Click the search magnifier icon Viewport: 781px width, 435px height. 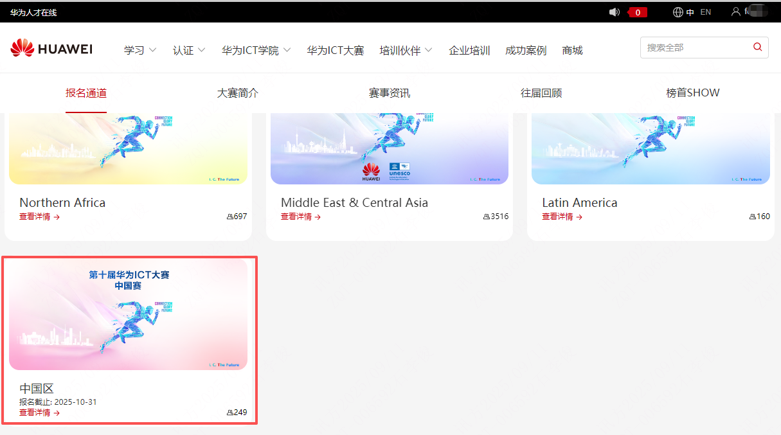pos(757,47)
